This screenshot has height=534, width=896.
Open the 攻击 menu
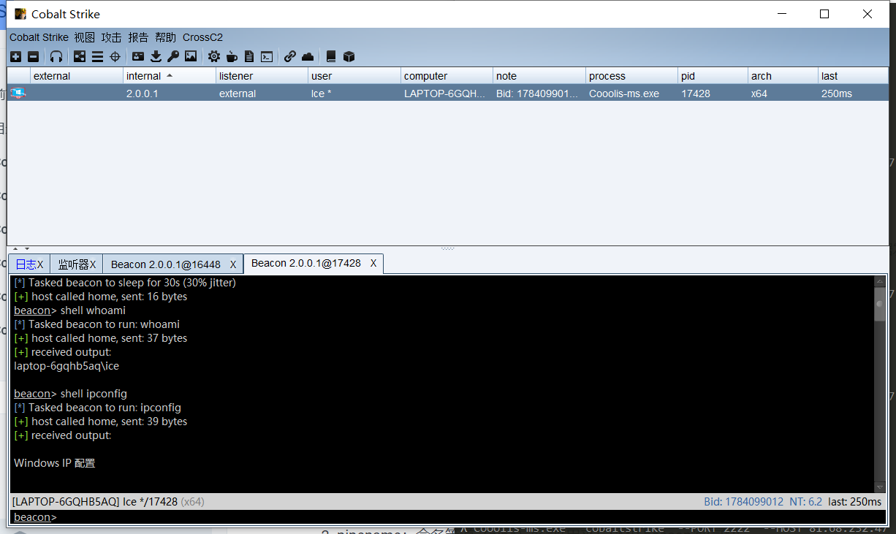[111, 37]
